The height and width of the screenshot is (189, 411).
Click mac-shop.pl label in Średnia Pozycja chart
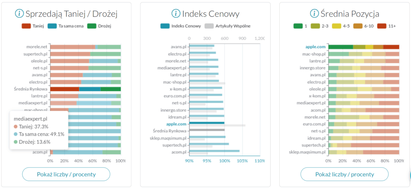coord(315,54)
